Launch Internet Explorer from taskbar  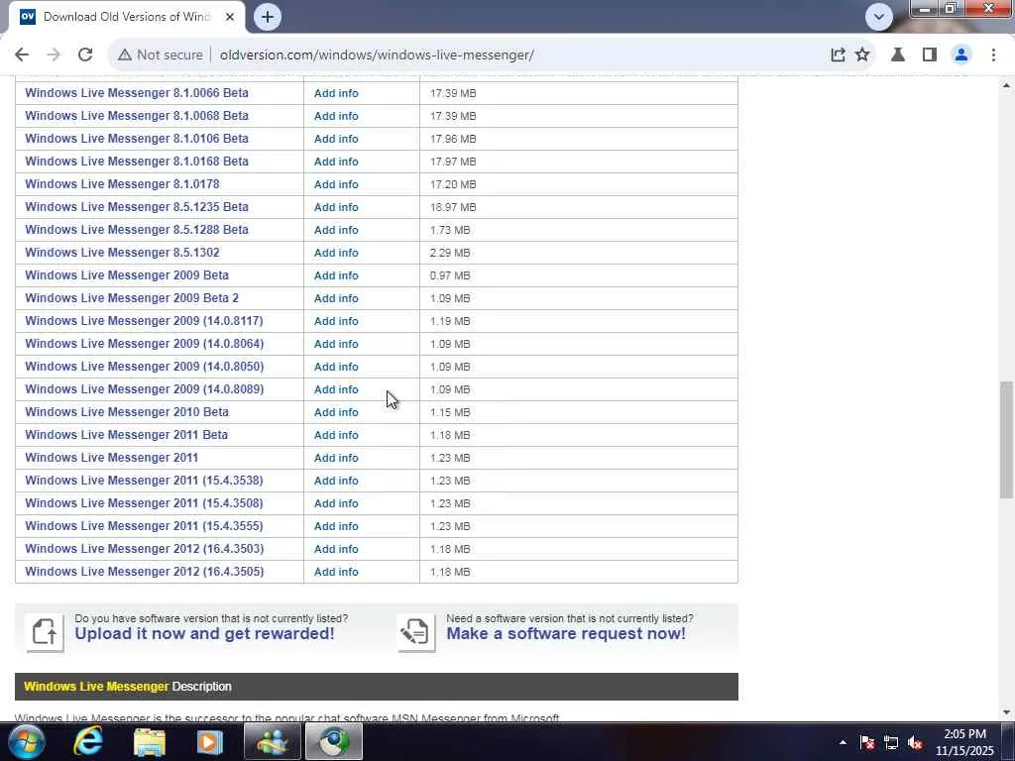[88, 741]
